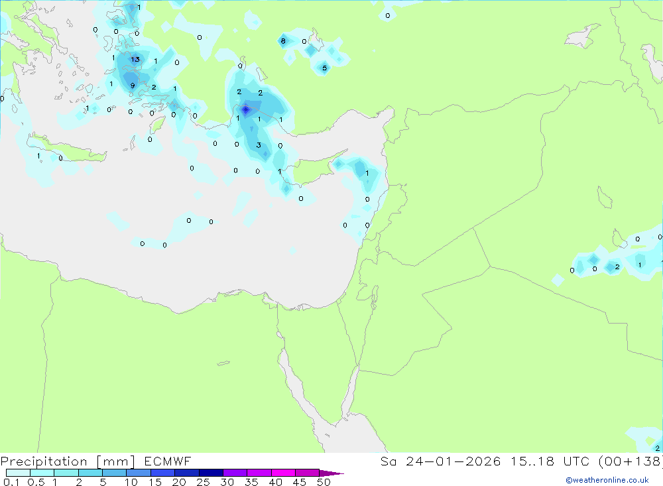The width and height of the screenshot is (663, 486).
Task: Pick the 5–10 mm legend color swatch
Action: tap(114, 473)
